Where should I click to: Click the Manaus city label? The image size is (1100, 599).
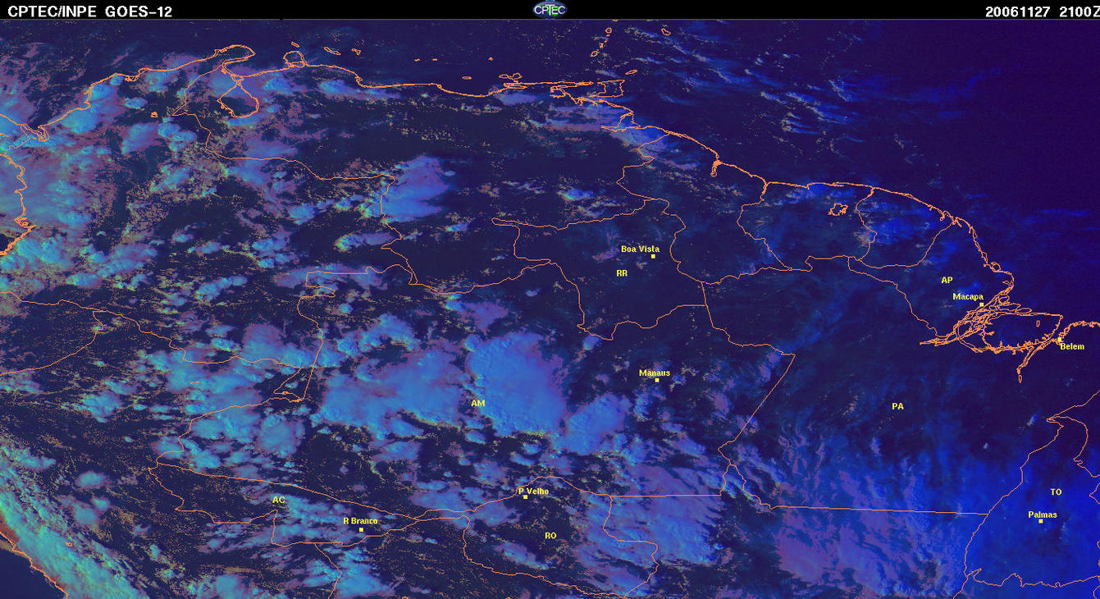click(x=655, y=373)
